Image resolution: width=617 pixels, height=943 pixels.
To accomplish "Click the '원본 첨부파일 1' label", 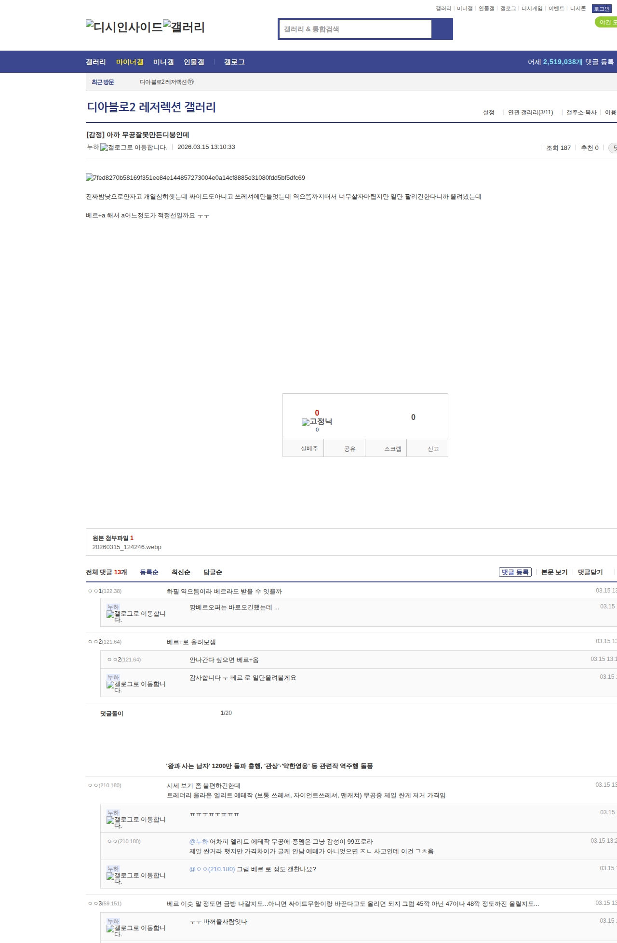I will pyautogui.click(x=113, y=538).
